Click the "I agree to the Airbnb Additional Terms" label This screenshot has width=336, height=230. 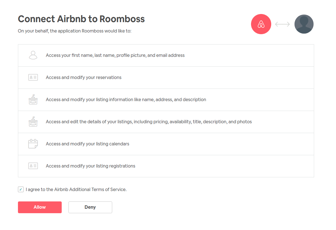pyautogui.click(x=76, y=189)
